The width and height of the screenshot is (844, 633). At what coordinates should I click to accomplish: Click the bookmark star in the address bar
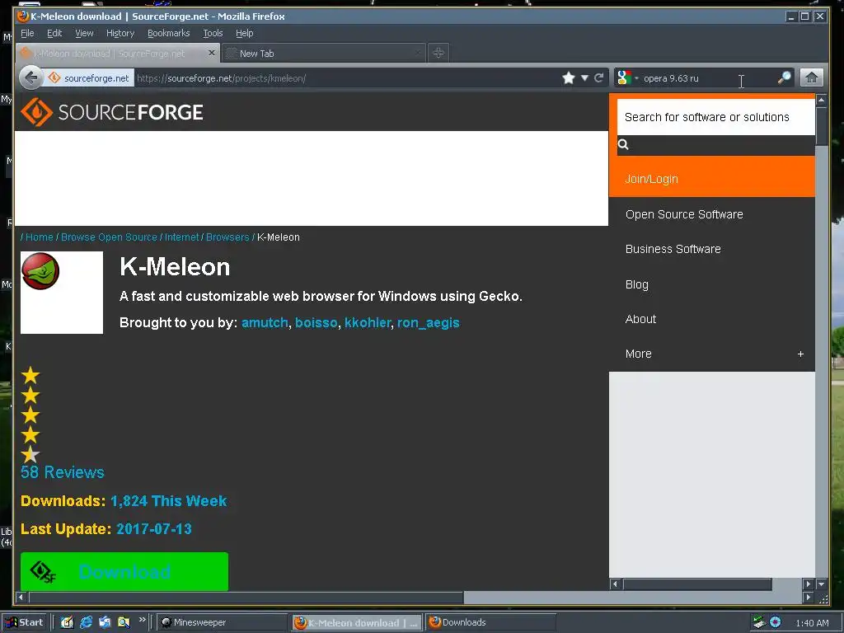[x=569, y=78]
